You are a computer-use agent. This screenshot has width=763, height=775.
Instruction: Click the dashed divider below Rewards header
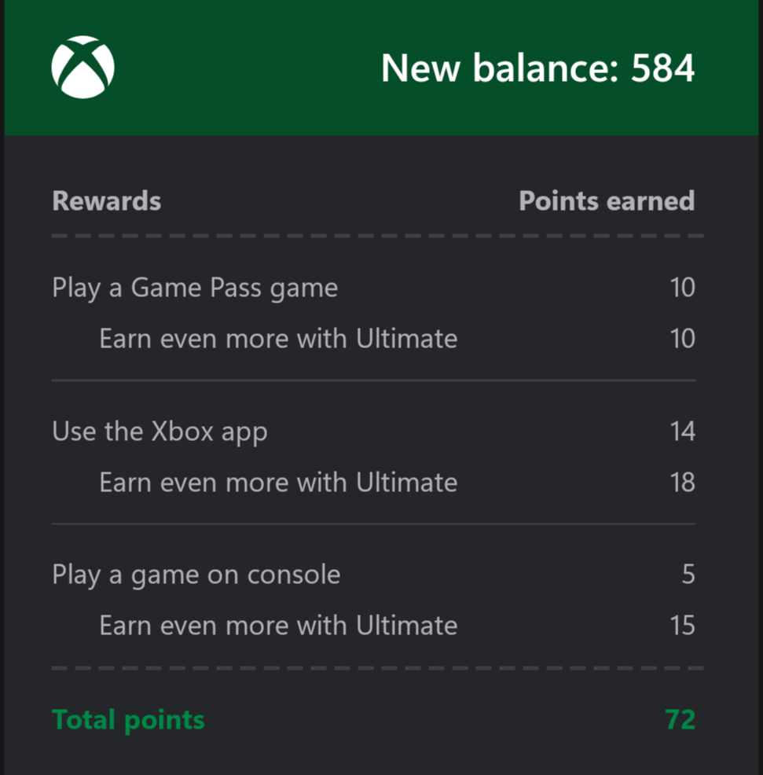tap(378, 236)
